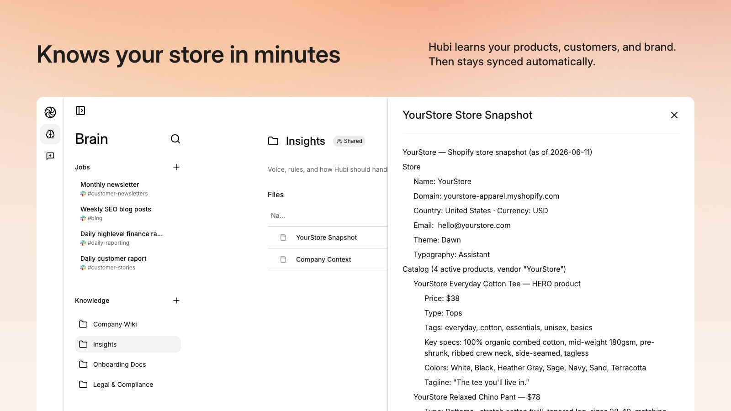
Task: Open the Legal & Compliance folder
Action: pyautogui.click(x=128, y=385)
